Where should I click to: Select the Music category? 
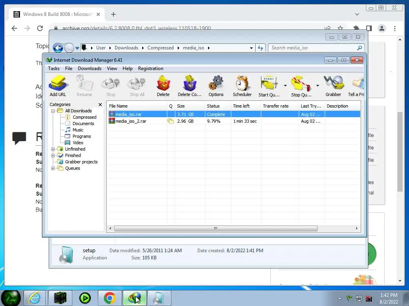78,130
